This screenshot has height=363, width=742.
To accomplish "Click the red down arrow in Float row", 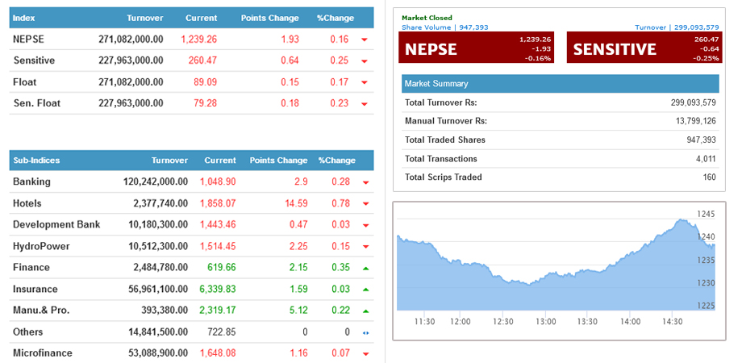I will 364,83.
